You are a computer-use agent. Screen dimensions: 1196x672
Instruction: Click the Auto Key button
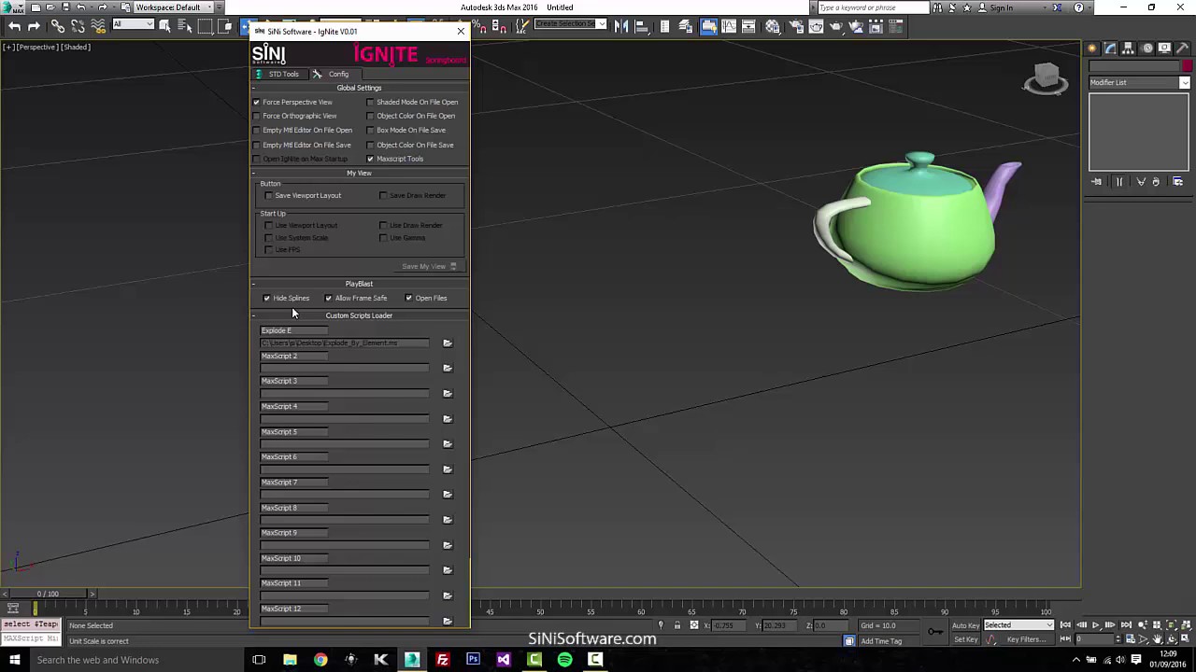965,625
